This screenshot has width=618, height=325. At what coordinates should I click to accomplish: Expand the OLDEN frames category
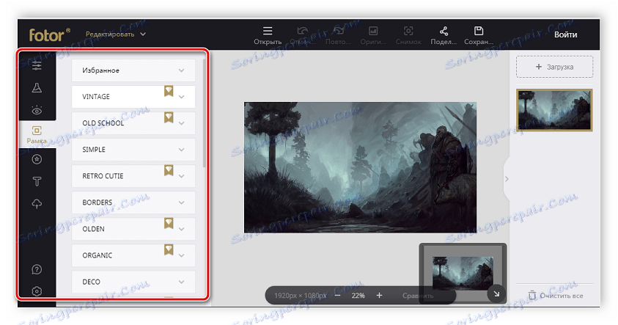(x=133, y=229)
